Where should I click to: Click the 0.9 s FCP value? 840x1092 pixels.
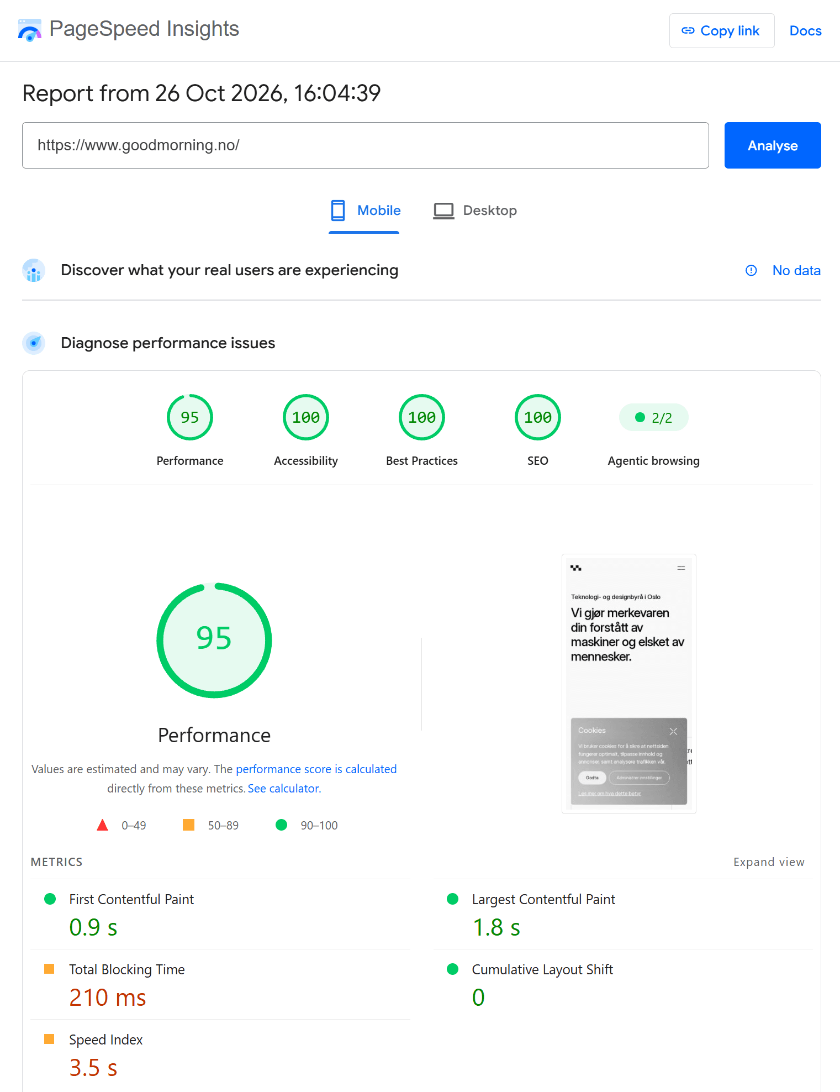[93, 927]
